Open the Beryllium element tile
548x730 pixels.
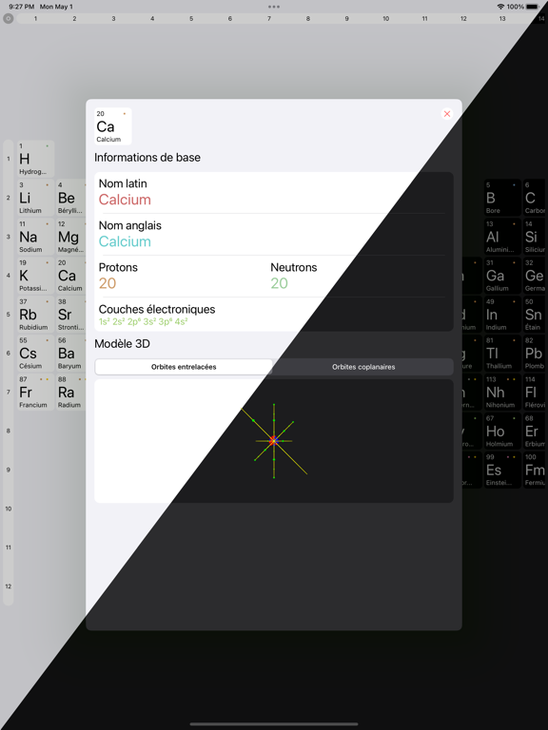(x=70, y=198)
